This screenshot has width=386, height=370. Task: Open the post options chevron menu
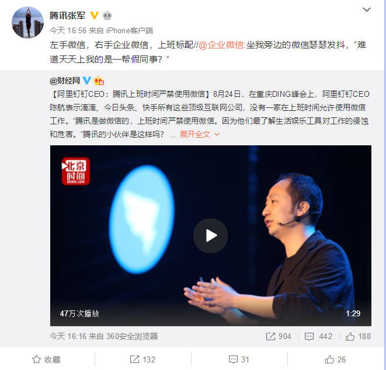(367, 9)
